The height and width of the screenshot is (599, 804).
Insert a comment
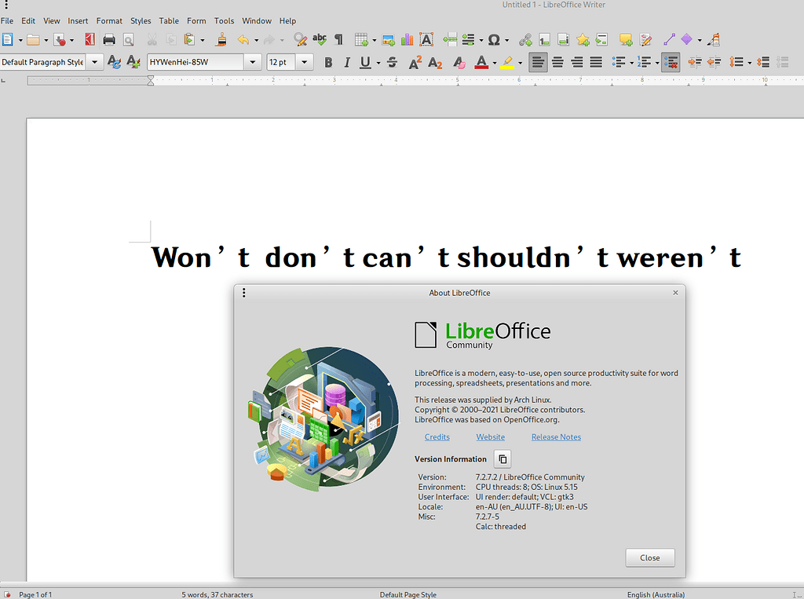pyautogui.click(x=626, y=39)
